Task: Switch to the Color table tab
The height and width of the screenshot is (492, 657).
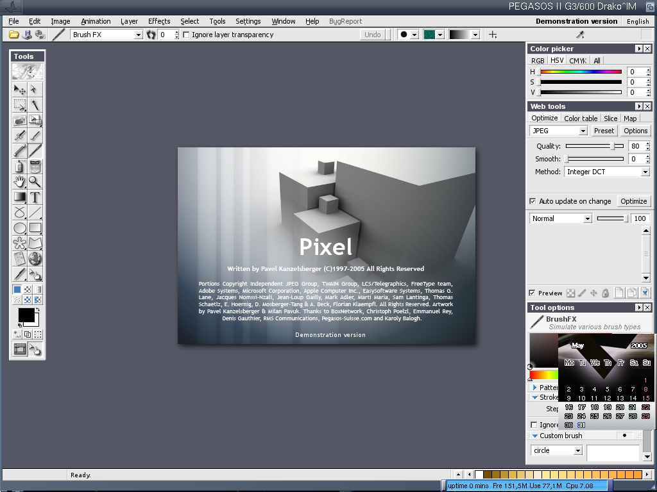Action: (x=581, y=119)
